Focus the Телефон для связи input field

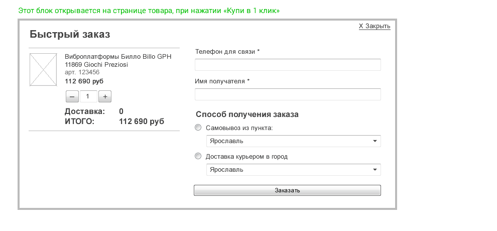pyautogui.click(x=287, y=65)
